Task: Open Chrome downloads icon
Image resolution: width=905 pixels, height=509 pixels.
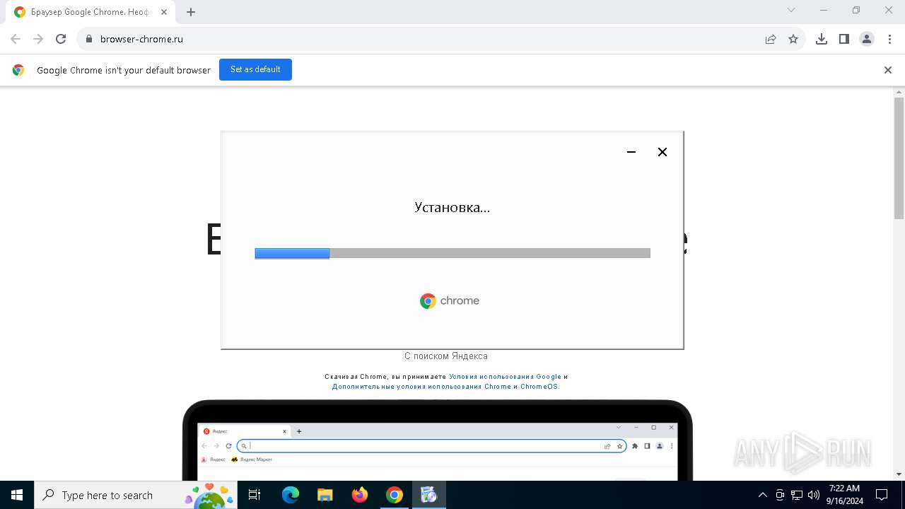Action: click(x=822, y=39)
